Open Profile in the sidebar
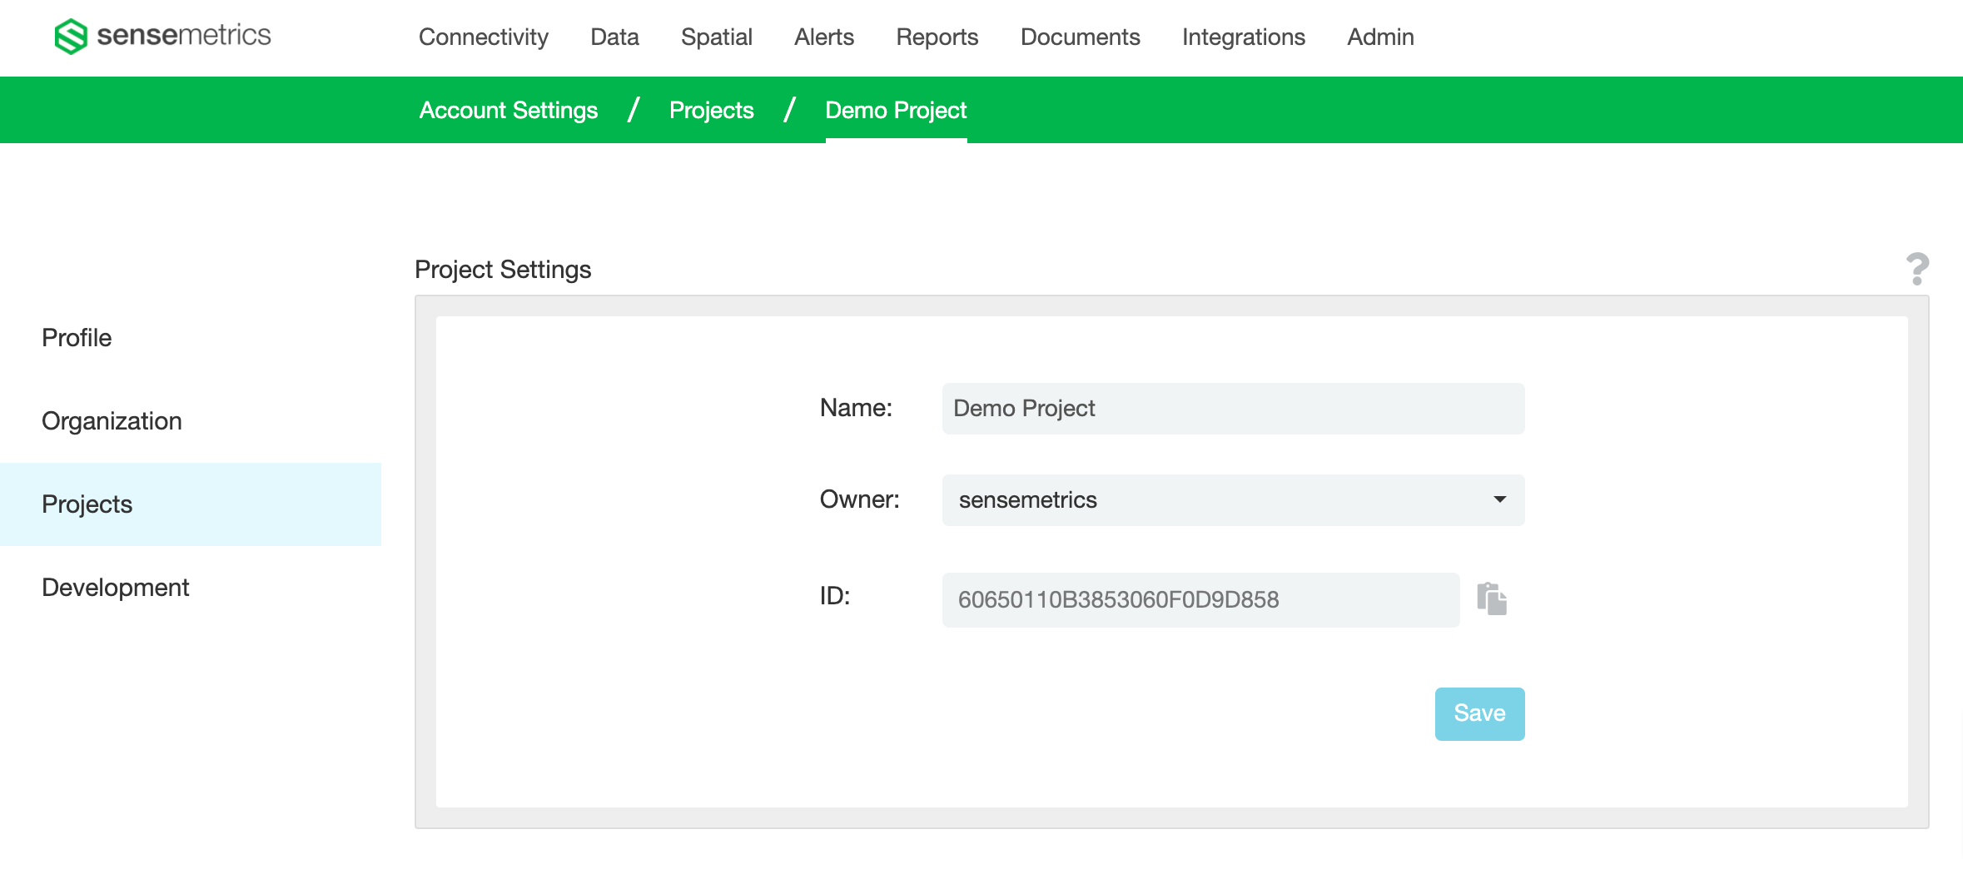 191,338
